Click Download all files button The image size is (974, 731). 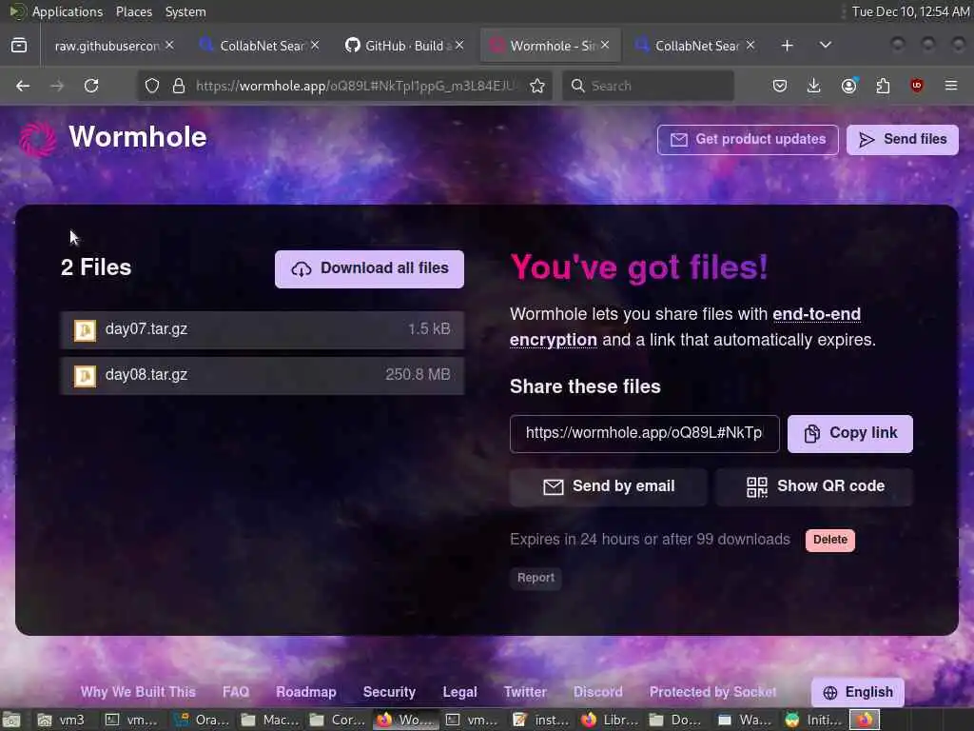click(370, 269)
